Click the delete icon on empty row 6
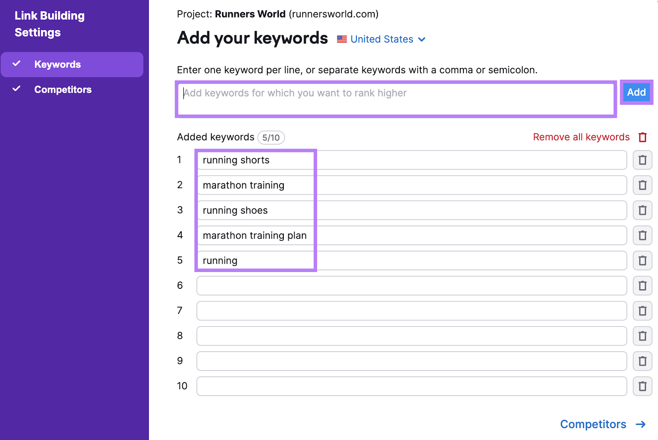Image resolution: width=658 pixels, height=440 pixels. click(x=642, y=285)
